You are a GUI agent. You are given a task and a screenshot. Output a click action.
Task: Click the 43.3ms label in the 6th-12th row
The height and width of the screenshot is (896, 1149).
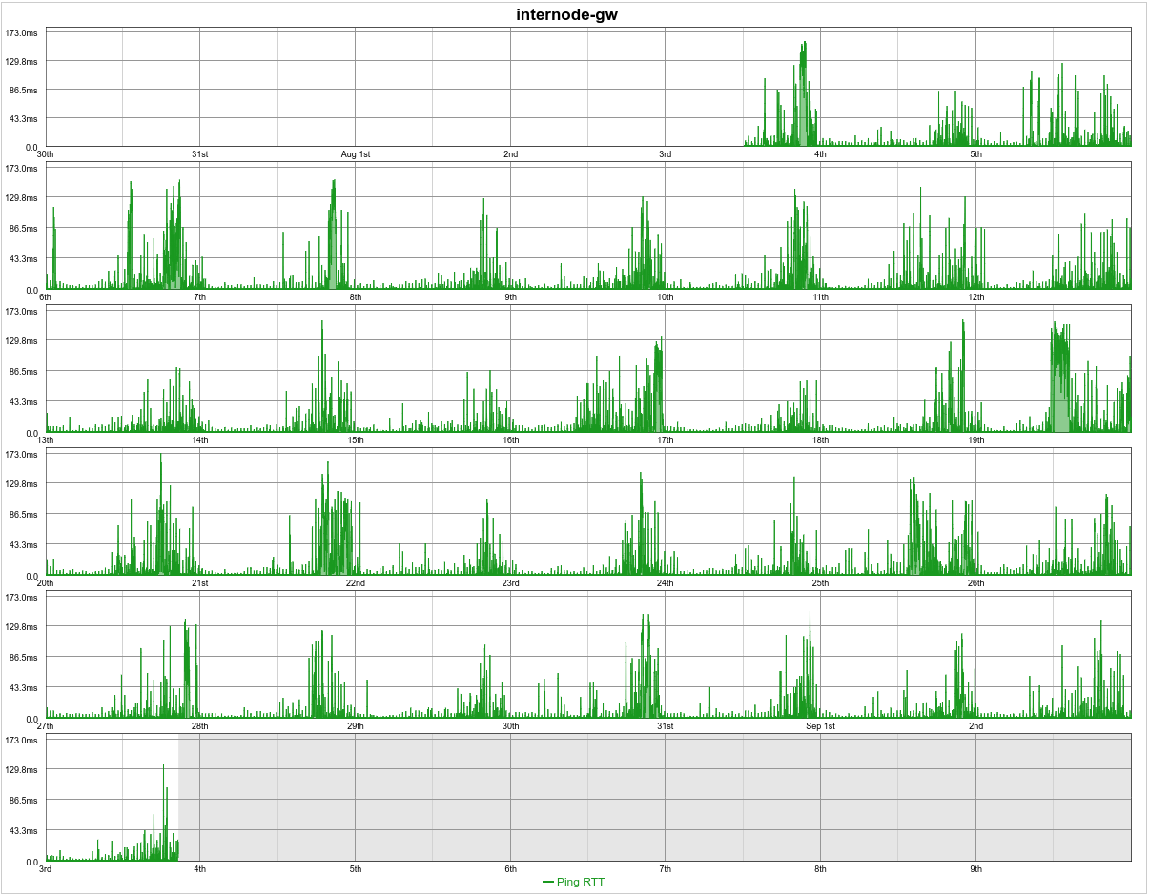pyautogui.click(x=24, y=259)
